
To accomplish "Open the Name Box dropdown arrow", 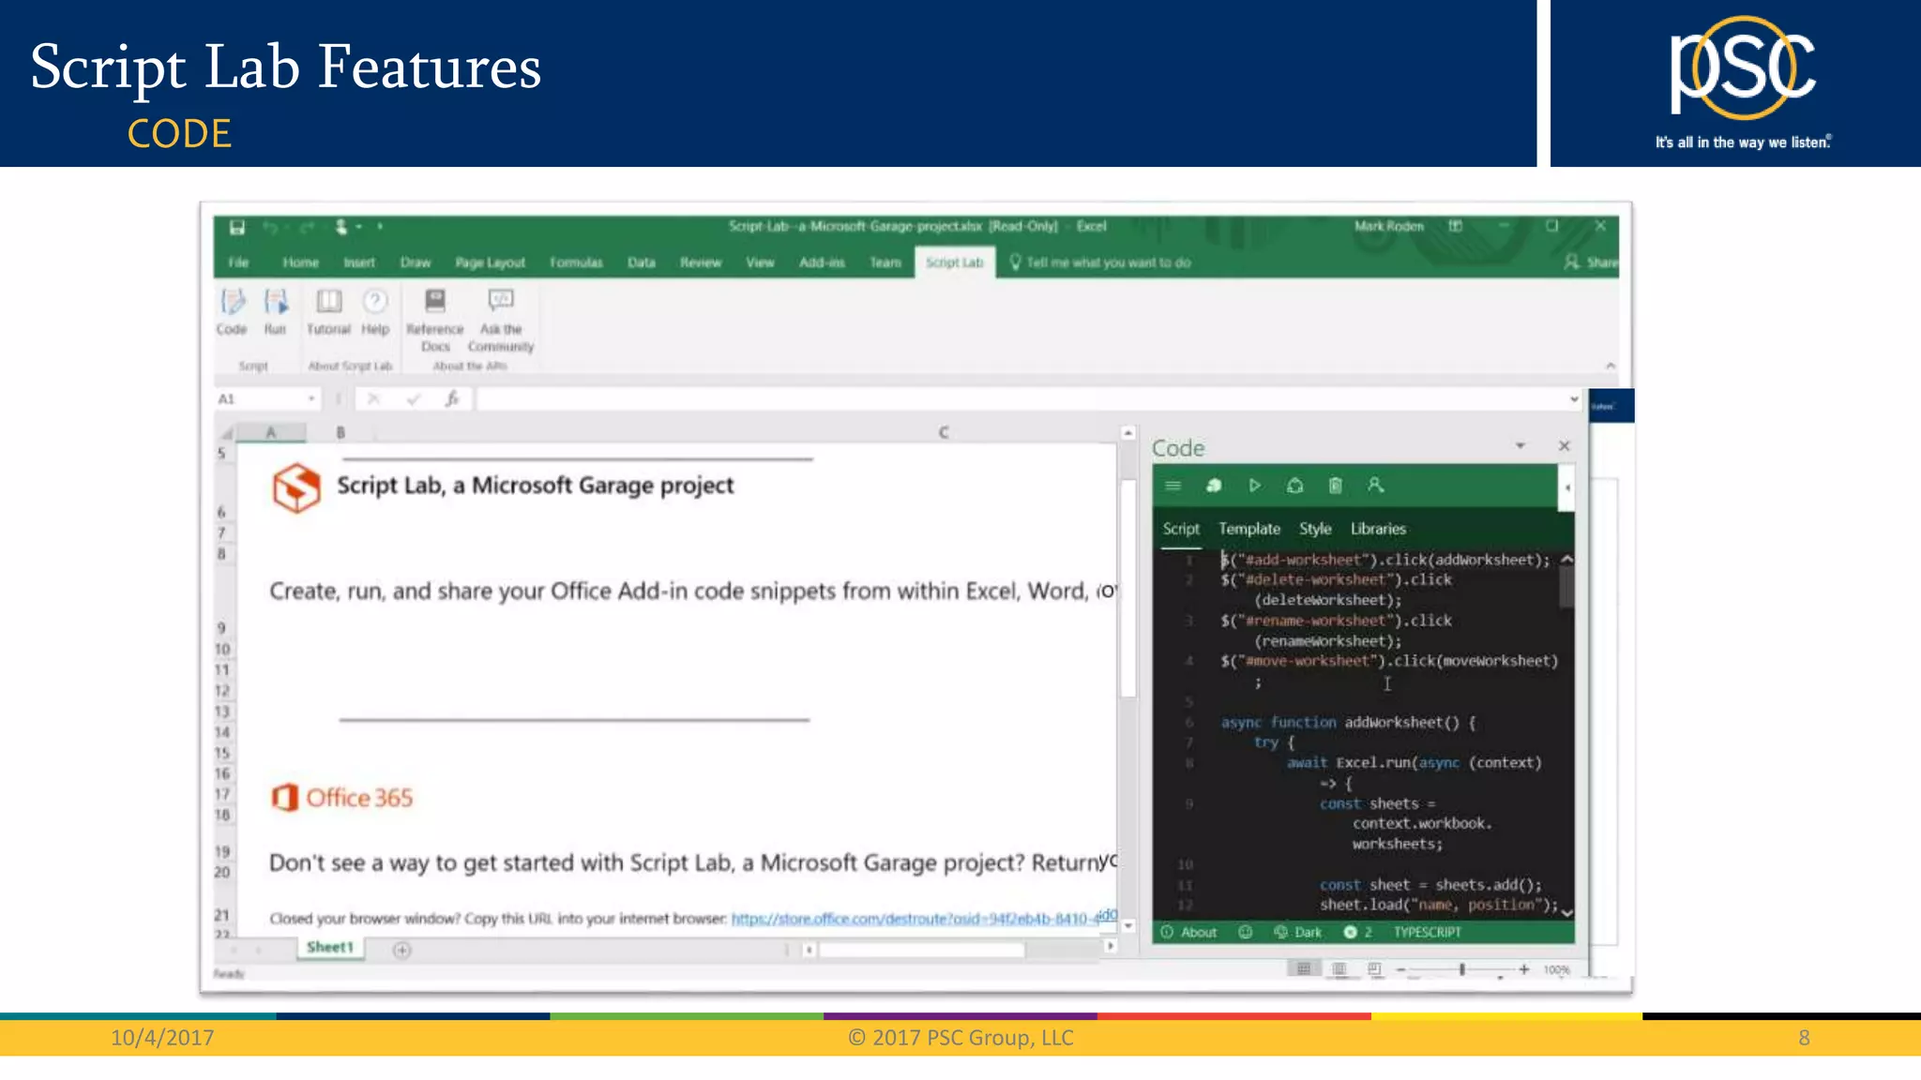I will coord(311,399).
